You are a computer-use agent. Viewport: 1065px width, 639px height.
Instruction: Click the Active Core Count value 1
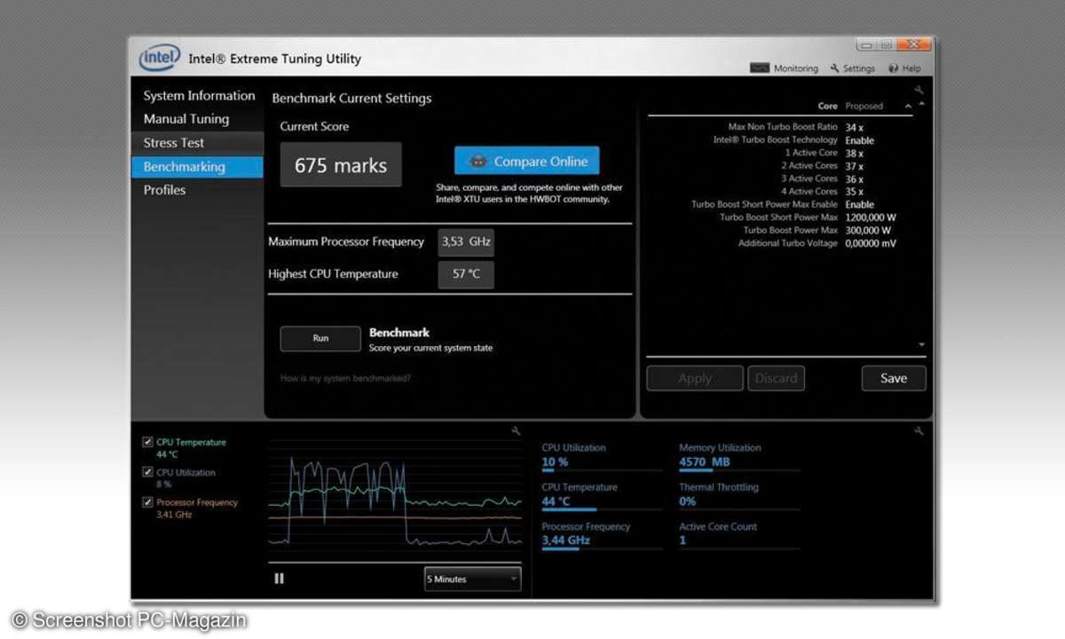pyautogui.click(x=682, y=540)
